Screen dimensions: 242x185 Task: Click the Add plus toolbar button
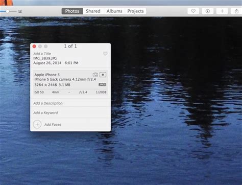(222, 11)
